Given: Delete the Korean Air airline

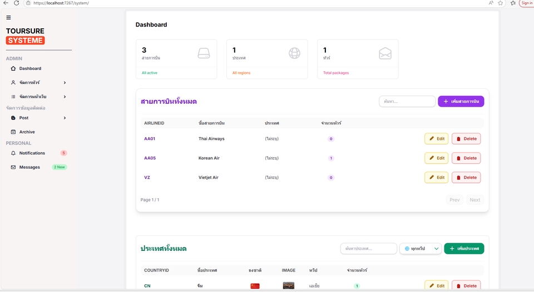Looking at the screenshot, I should click(466, 158).
